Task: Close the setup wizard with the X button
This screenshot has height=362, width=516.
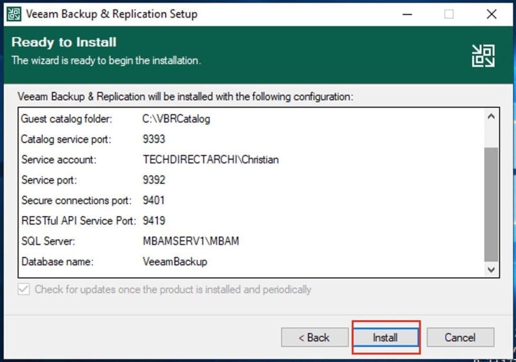Action: coord(491,14)
